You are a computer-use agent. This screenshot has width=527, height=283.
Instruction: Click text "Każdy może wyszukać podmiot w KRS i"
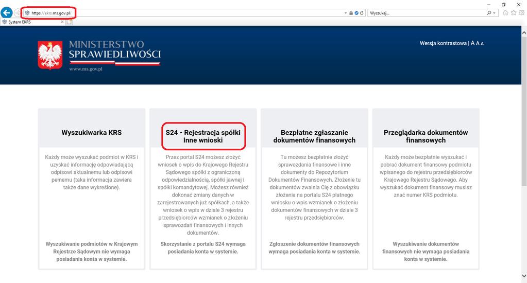tap(91, 157)
